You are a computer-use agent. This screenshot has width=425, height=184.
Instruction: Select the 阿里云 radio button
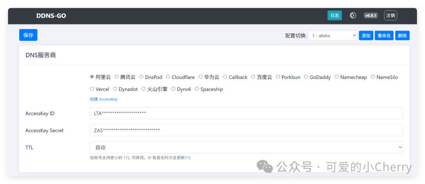coord(92,77)
